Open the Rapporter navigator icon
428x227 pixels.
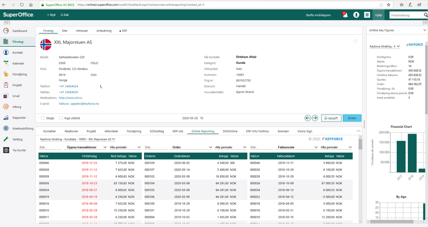[x=6, y=118]
